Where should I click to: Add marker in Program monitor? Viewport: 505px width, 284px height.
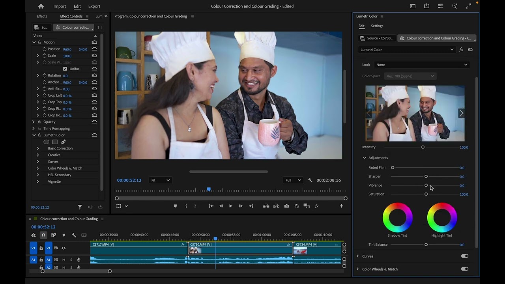(x=175, y=206)
